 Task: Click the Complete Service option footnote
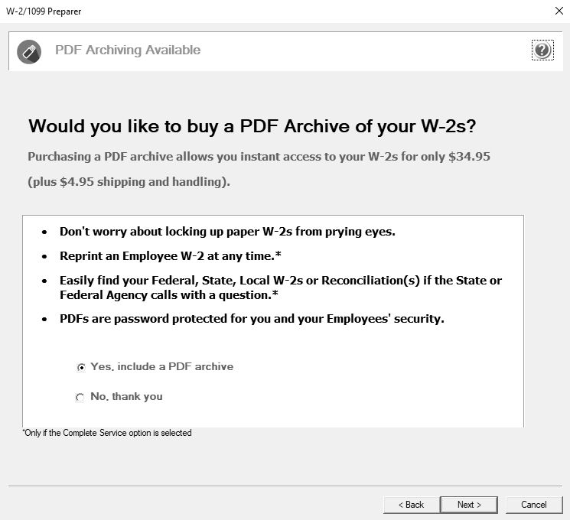click(107, 433)
